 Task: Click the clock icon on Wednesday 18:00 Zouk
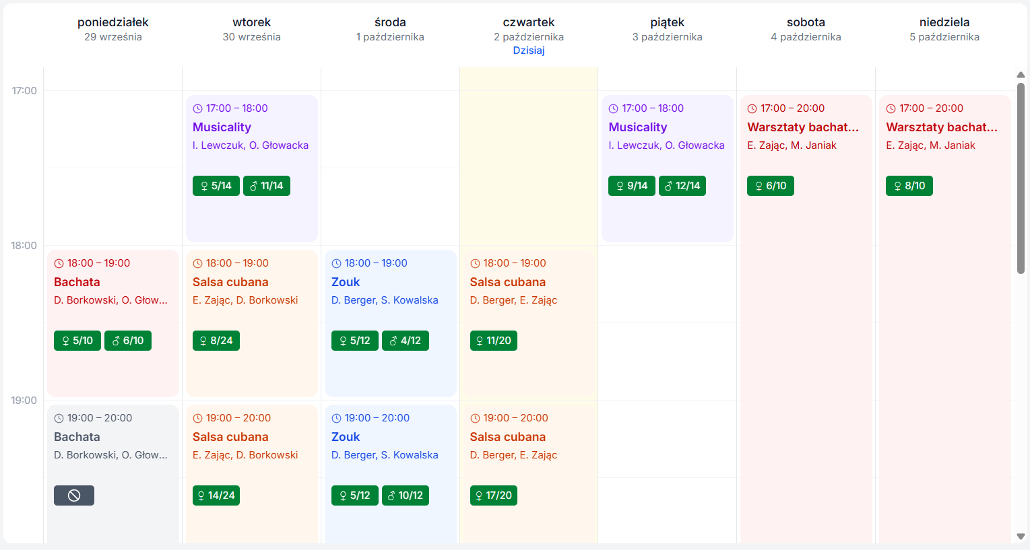point(336,263)
